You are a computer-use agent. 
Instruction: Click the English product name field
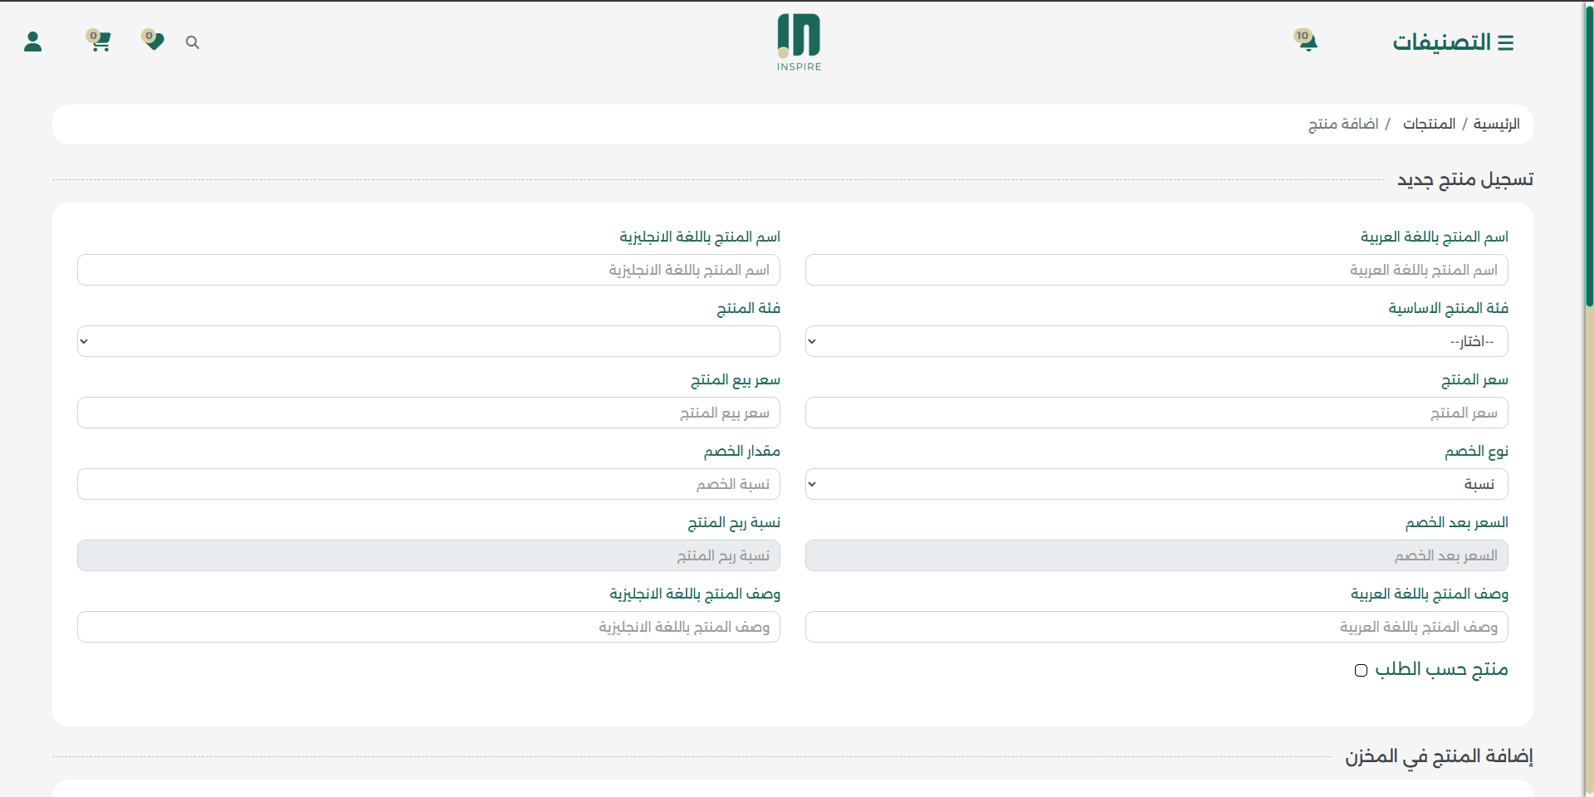(x=428, y=270)
